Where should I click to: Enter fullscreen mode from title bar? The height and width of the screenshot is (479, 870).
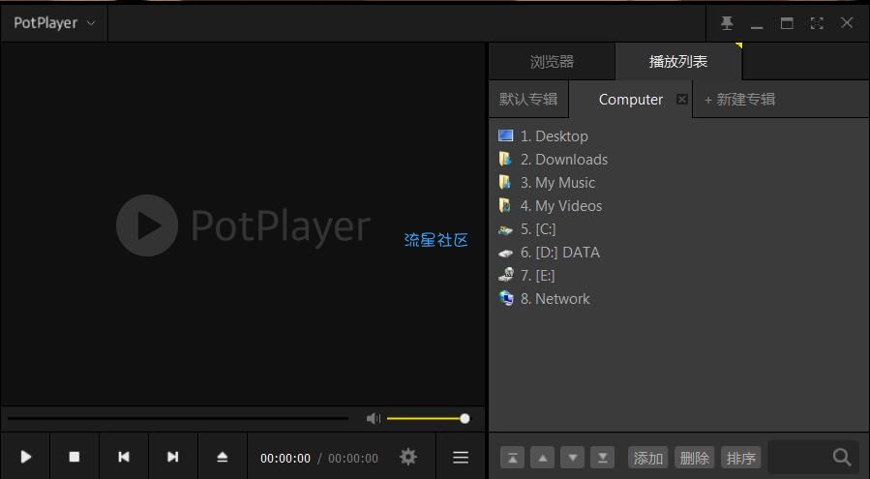[817, 23]
